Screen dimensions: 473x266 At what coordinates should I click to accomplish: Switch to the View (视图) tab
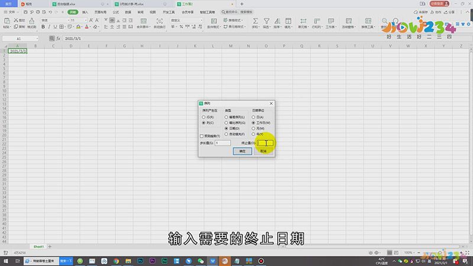[153, 12]
